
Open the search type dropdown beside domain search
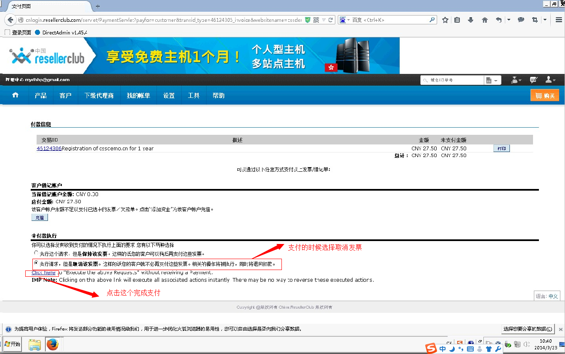492,80
